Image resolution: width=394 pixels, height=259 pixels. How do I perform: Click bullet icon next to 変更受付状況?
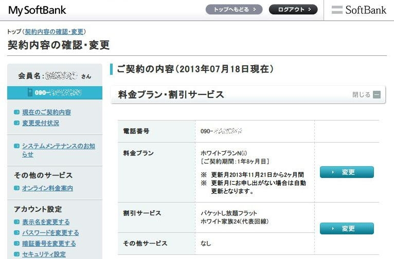point(16,123)
